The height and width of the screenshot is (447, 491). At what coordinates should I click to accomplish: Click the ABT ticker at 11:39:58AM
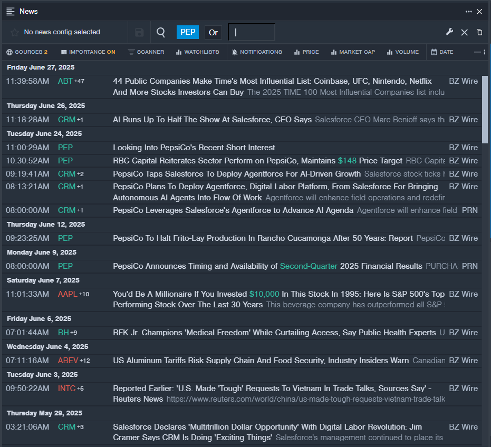coord(65,81)
